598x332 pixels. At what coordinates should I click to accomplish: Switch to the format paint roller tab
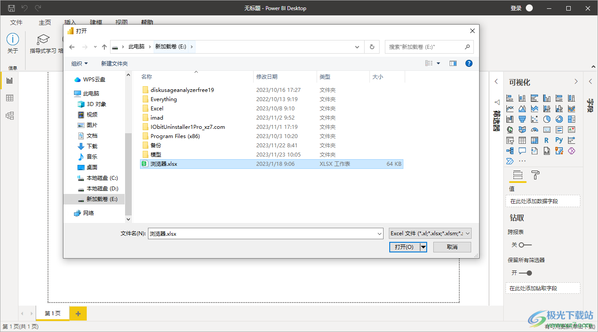click(x=535, y=175)
